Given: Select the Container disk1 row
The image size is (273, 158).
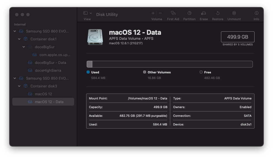Looking at the screenshot, I should [x=43, y=39].
